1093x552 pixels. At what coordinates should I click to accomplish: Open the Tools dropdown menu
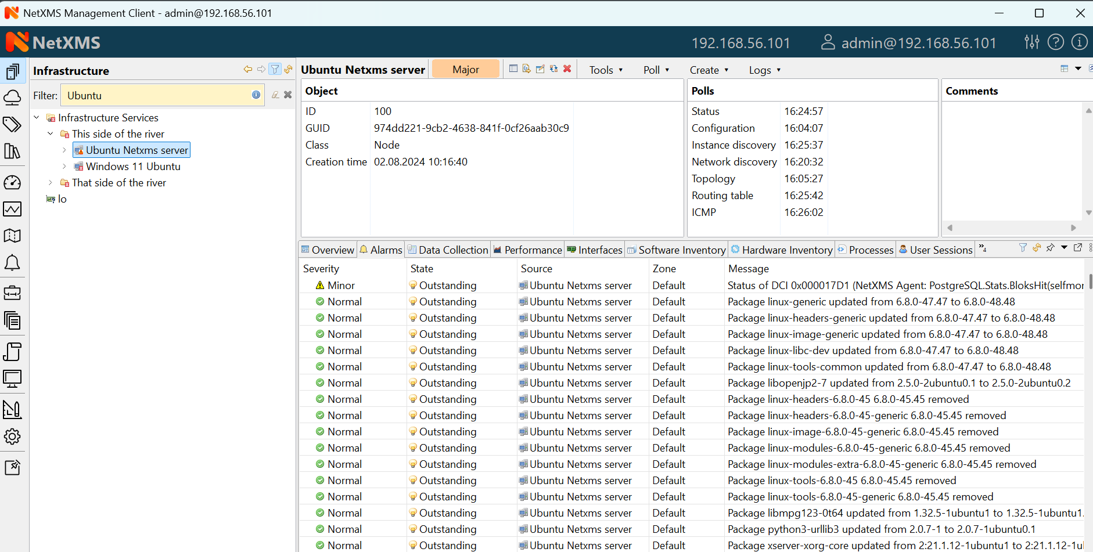tap(606, 70)
